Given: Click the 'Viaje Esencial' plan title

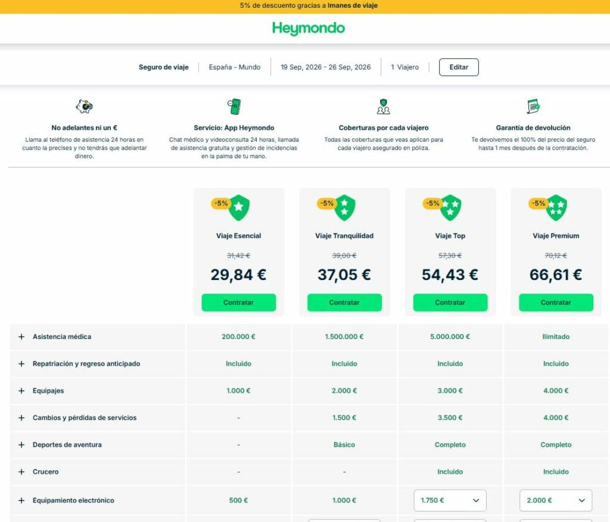Looking at the screenshot, I should [238, 236].
